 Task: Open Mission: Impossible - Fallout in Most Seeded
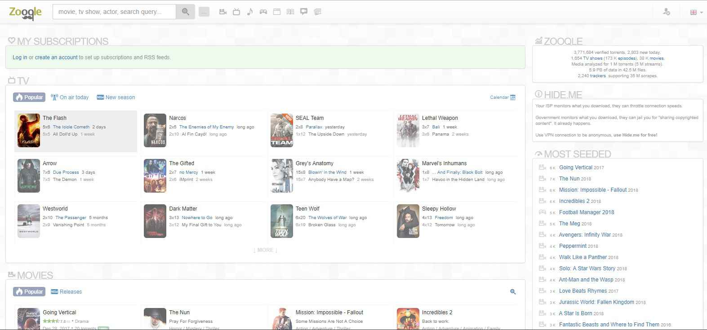tap(593, 190)
